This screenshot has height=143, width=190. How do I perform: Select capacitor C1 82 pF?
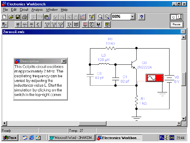tap(115, 79)
